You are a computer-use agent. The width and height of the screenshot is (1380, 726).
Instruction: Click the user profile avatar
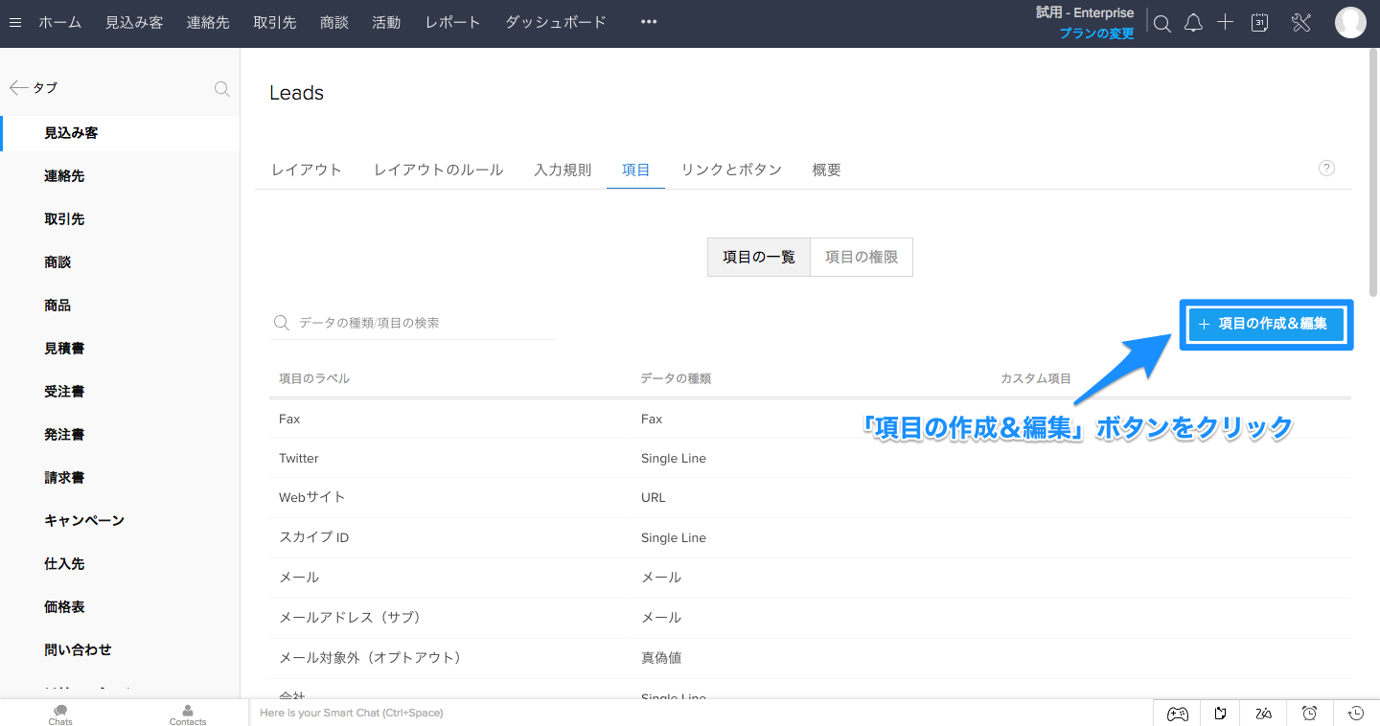[x=1350, y=23]
